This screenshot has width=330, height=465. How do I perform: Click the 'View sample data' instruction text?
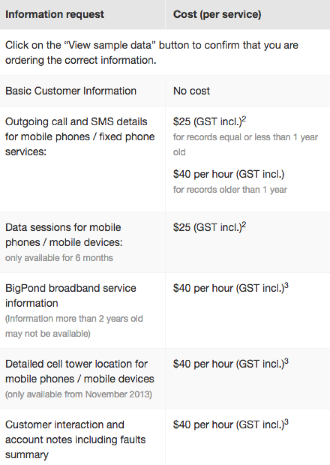(x=152, y=53)
